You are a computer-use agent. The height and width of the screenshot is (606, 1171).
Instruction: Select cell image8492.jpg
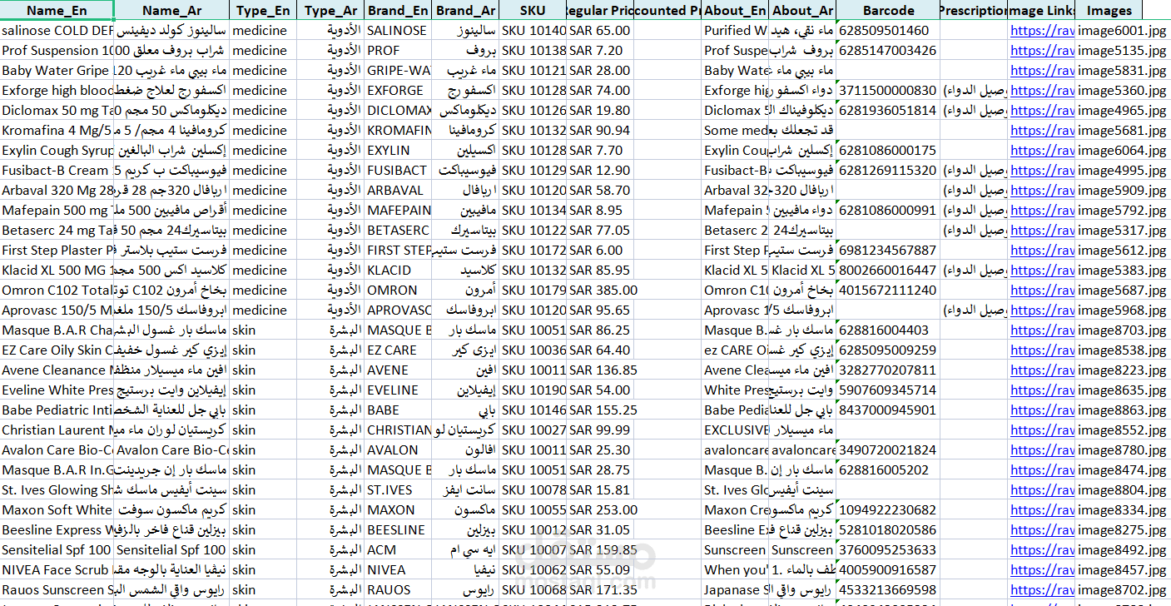click(x=1123, y=550)
